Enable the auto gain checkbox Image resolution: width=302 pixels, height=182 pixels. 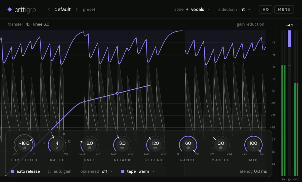click(x=50, y=171)
